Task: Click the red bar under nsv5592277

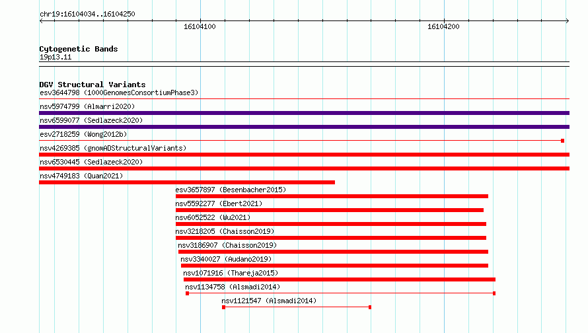Action: (329, 210)
